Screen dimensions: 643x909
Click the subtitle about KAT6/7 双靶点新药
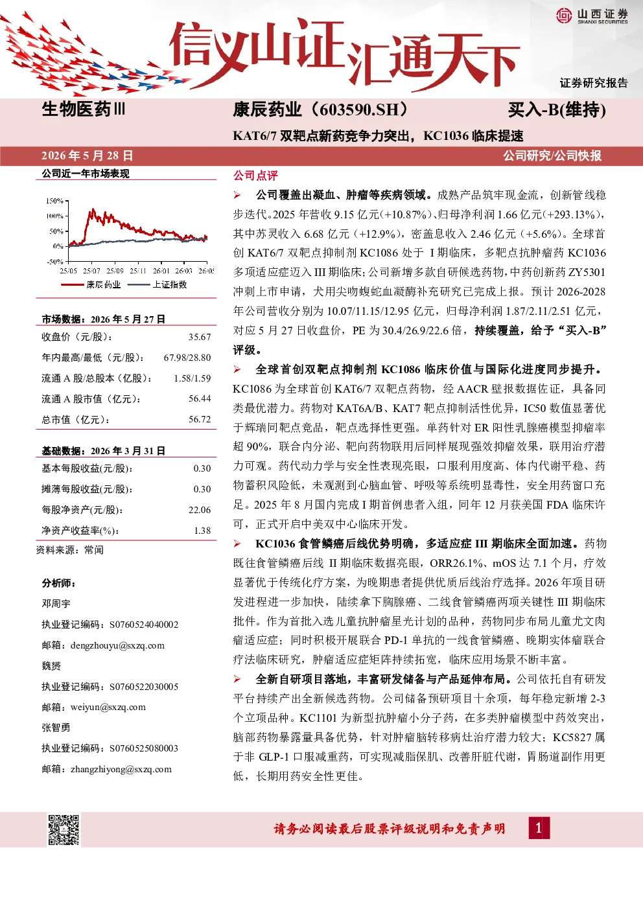(x=378, y=135)
